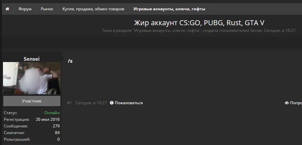Open the Рынок breadcrumb
This screenshot has height=145, width=302.
point(47,9)
